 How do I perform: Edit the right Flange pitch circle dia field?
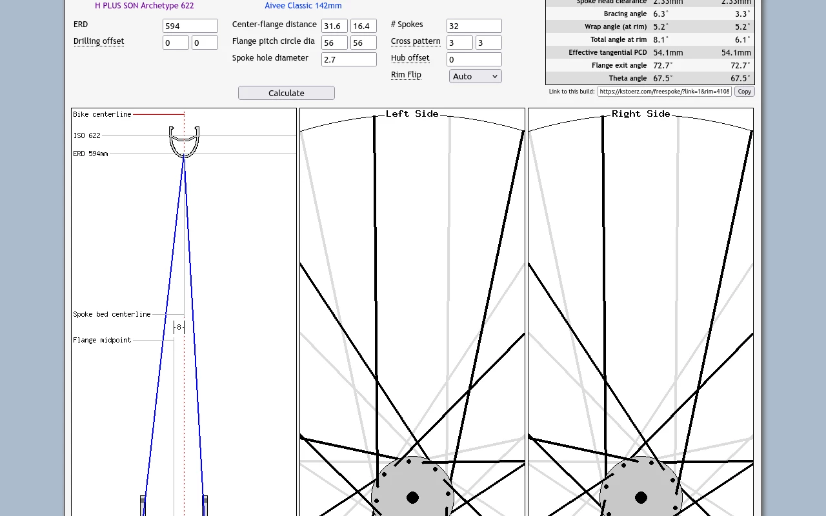point(363,43)
